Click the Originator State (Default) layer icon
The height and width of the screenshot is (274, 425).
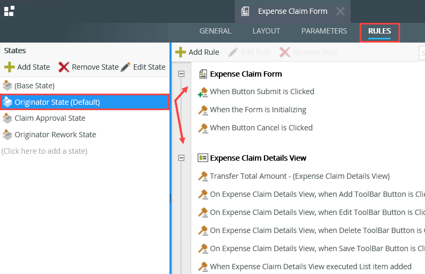[7, 102]
